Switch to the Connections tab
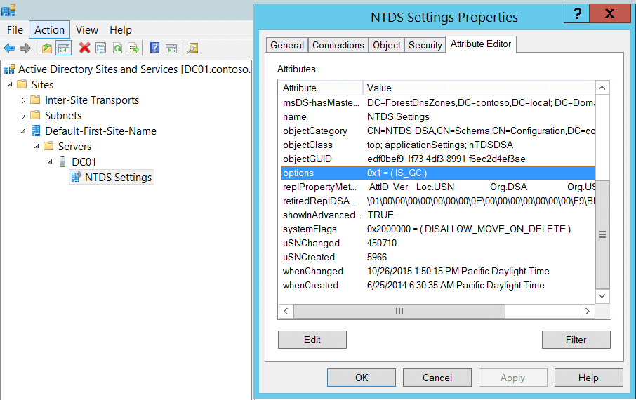 click(x=338, y=45)
